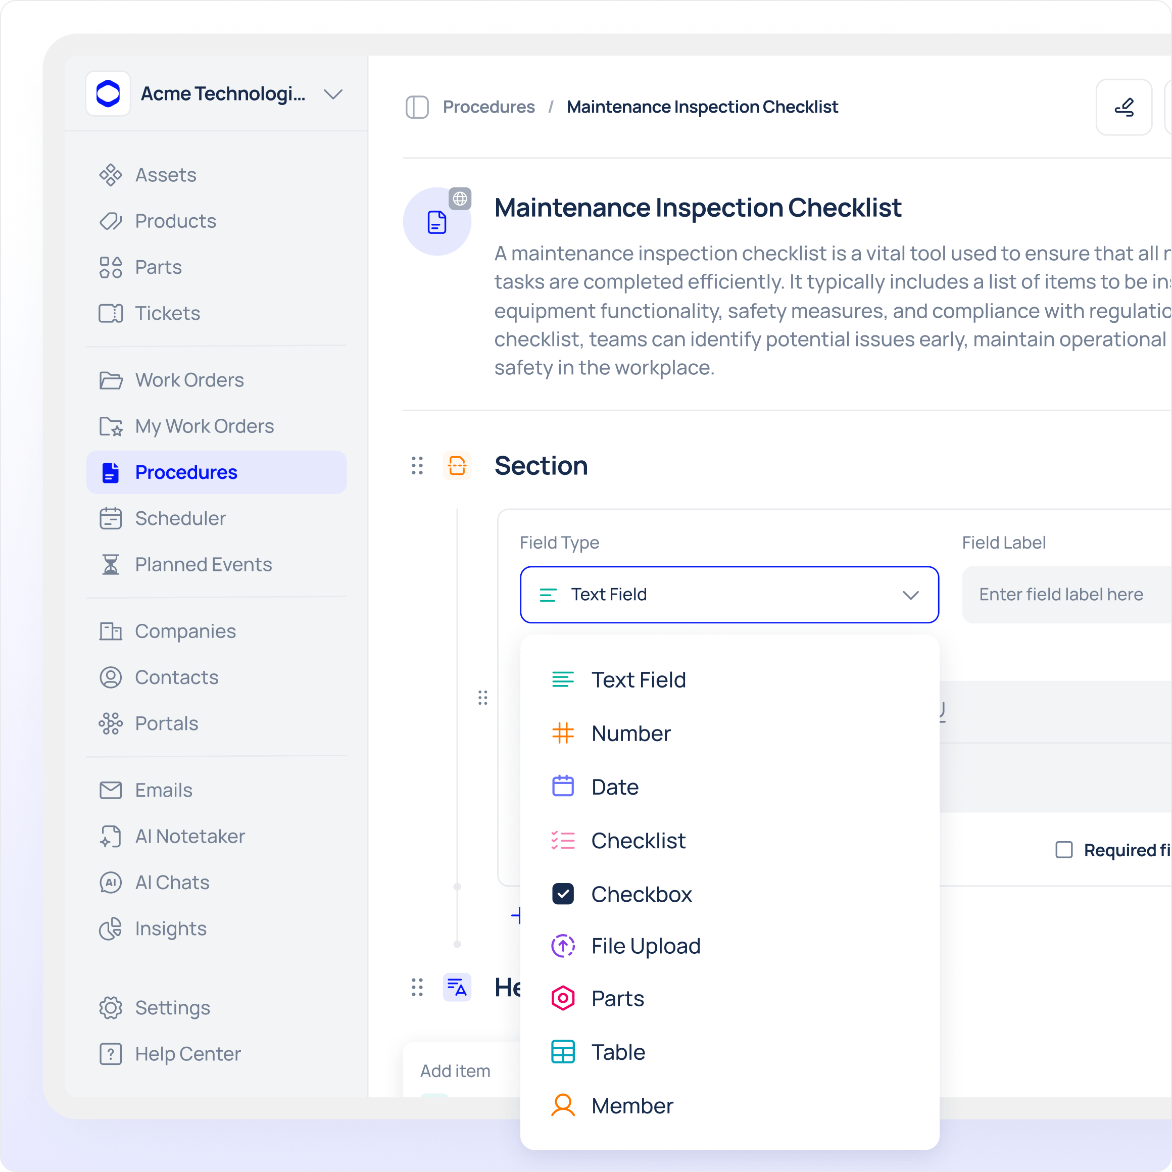Collapse the Field Type dropdown arrow
Image resolution: width=1172 pixels, height=1172 pixels.
click(910, 595)
